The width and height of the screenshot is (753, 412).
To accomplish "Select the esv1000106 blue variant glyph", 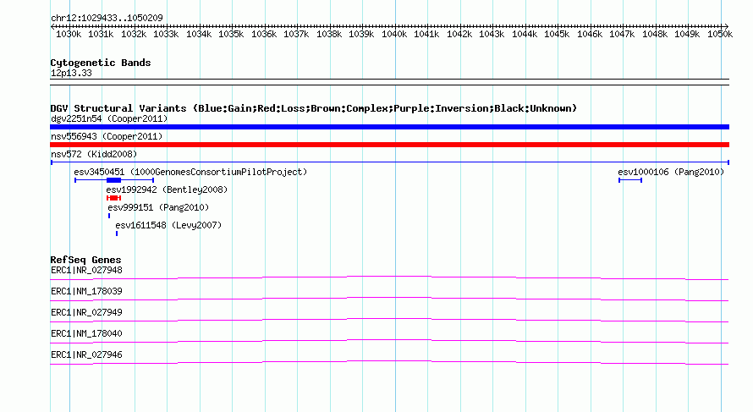I will pos(630,180).
